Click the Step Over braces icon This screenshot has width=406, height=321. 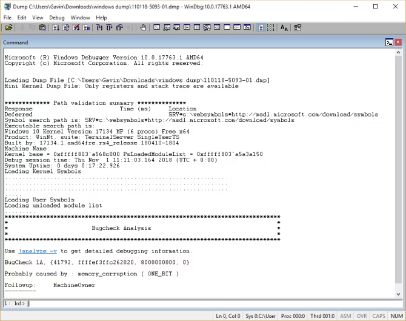click(109, 27)
